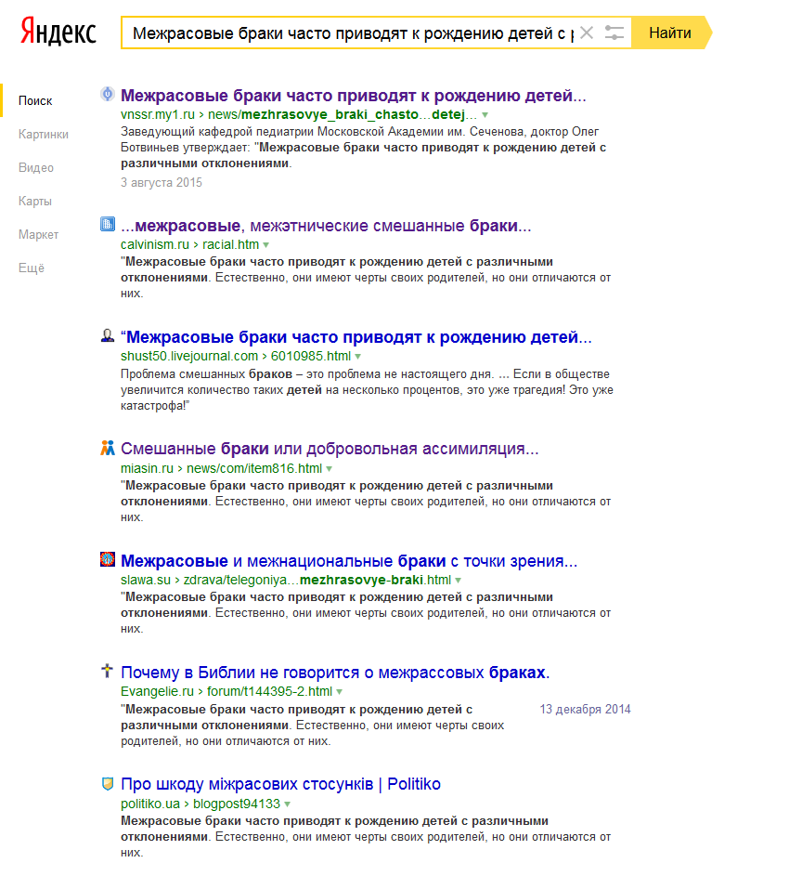Open the livejournal quoted result title link
This screenshot has width=789, height=876.
[x=356, y=337]
